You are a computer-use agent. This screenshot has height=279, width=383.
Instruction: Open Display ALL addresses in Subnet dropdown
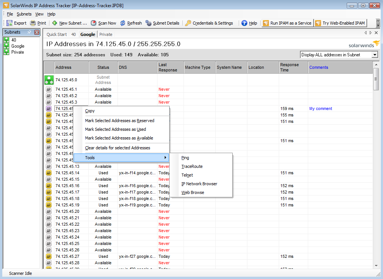[x=375, y=55]
